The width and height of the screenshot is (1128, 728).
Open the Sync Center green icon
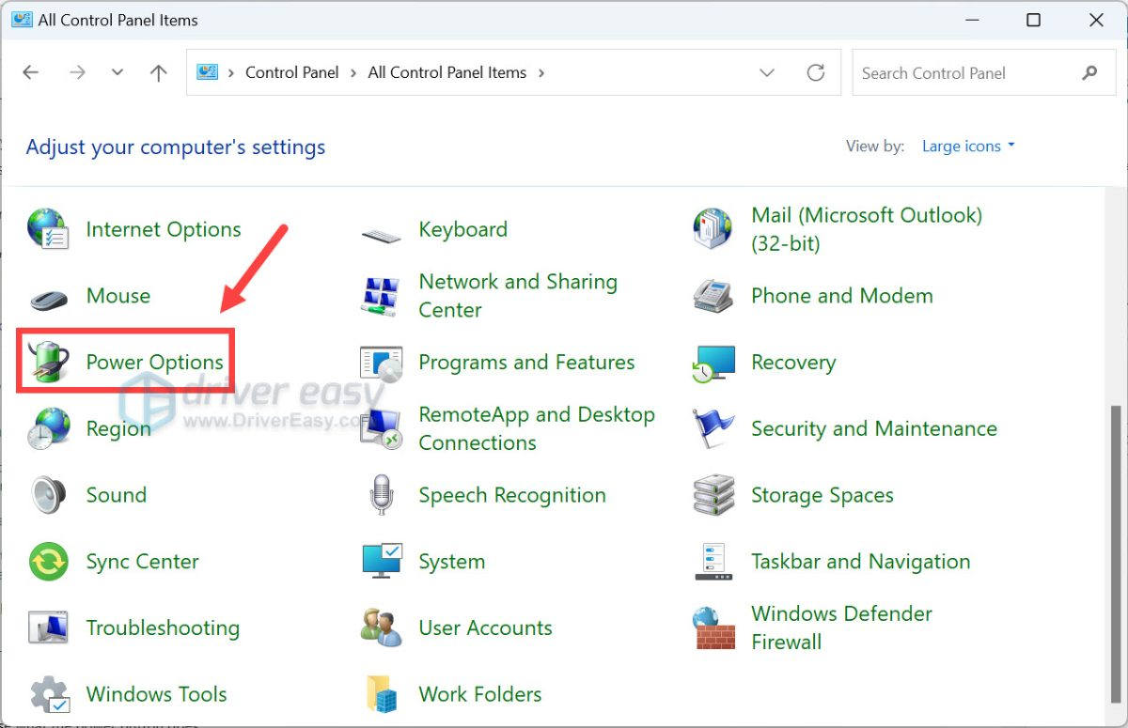point(48,562)
